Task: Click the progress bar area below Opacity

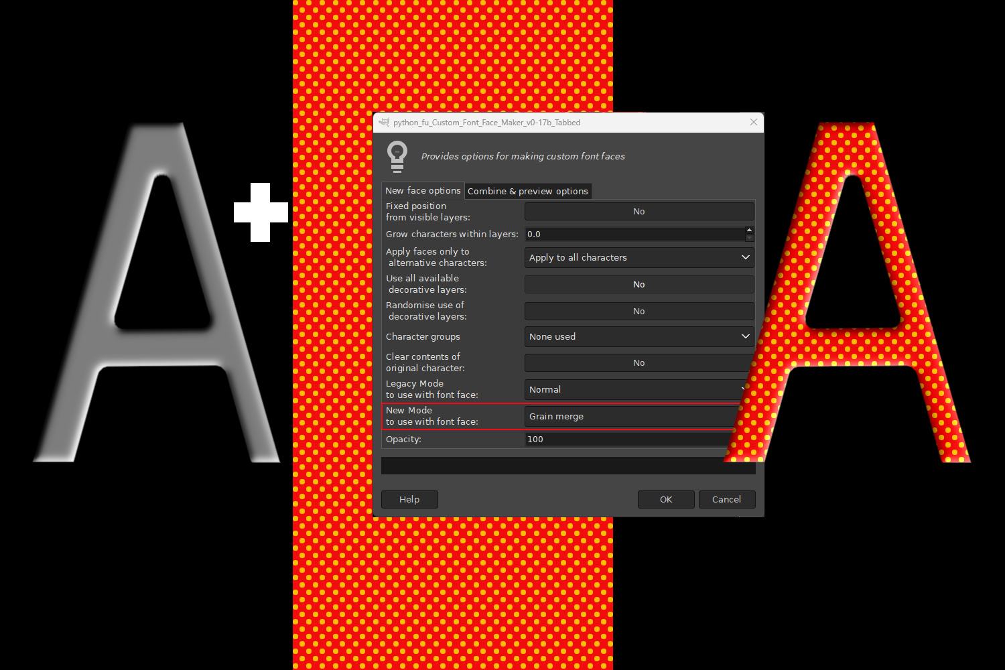Action: coord(568,466)
